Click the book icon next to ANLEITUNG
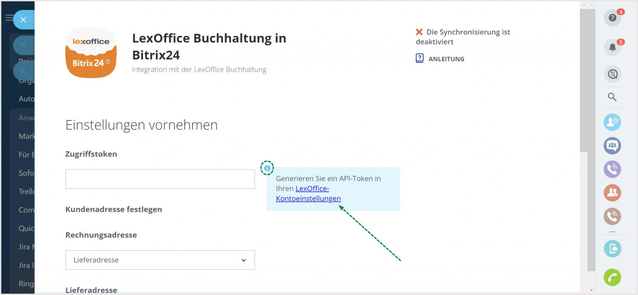 point(420,58)
